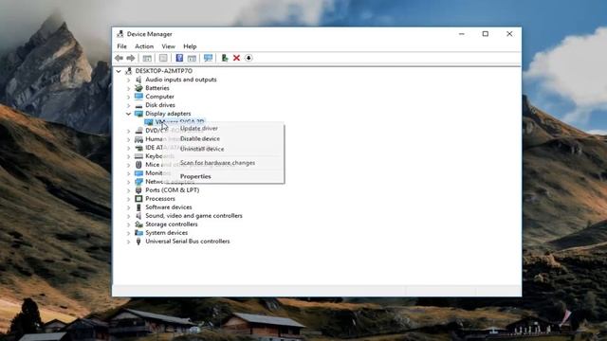
Task: Expand the System devices category
Action: click(129, 233)
